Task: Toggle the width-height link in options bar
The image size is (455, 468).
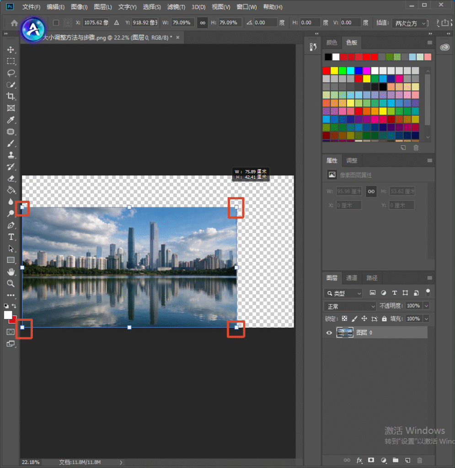Action: coord(203,23)
